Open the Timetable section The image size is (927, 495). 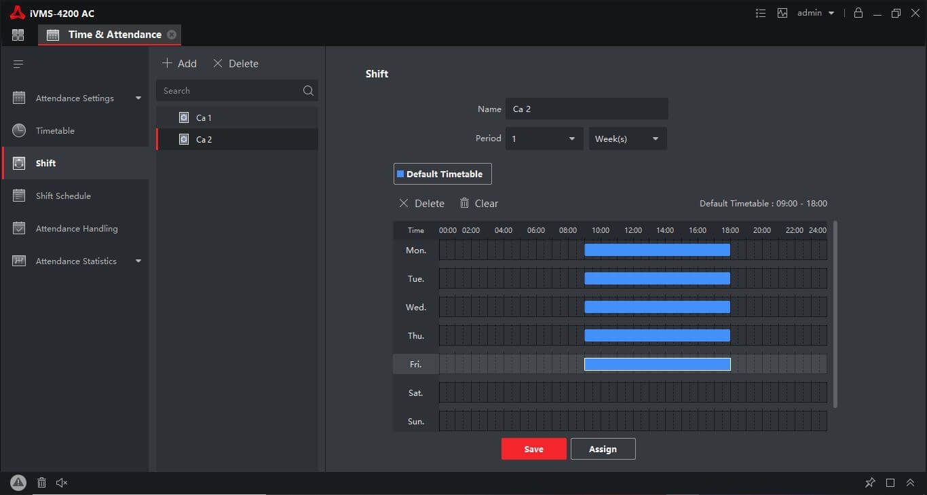(75, 130)
